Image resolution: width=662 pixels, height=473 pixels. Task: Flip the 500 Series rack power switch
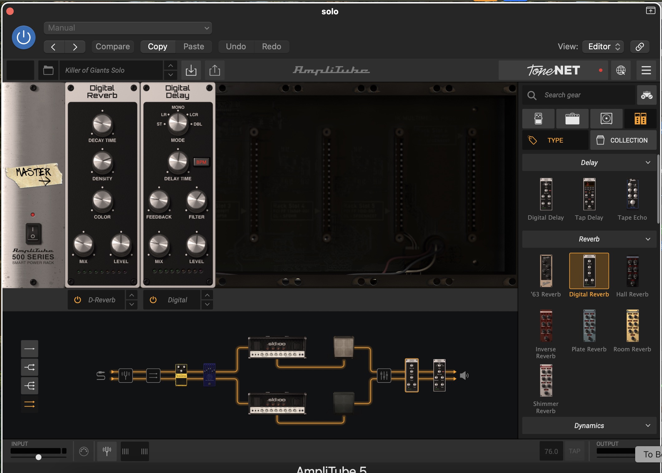point(33,233)
